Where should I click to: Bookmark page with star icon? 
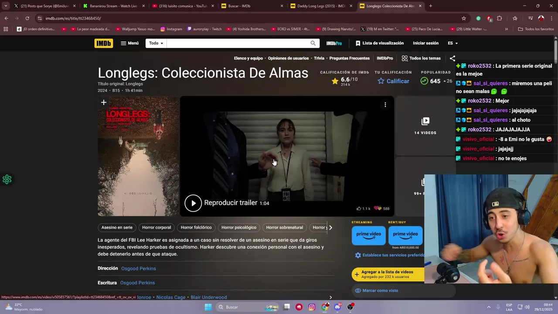tap(464, 18)
